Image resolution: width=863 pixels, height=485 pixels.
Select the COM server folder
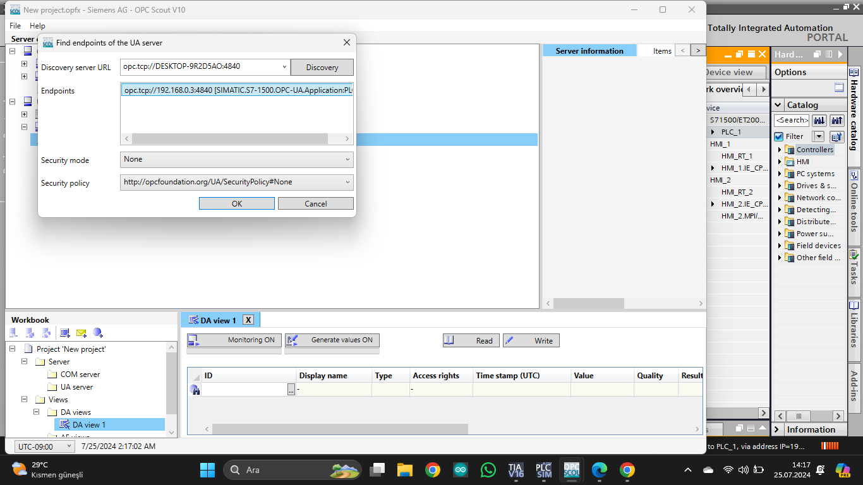73,374
